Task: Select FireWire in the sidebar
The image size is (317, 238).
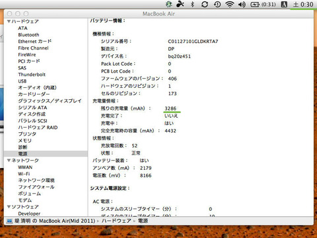Action: pos(27,55)
